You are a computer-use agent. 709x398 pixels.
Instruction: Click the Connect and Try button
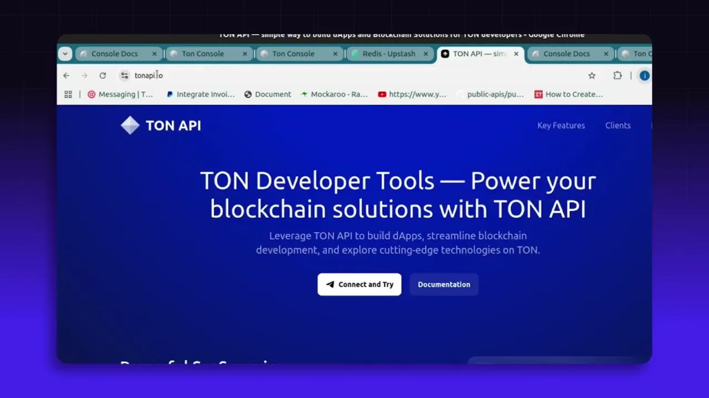coord(359,284)
